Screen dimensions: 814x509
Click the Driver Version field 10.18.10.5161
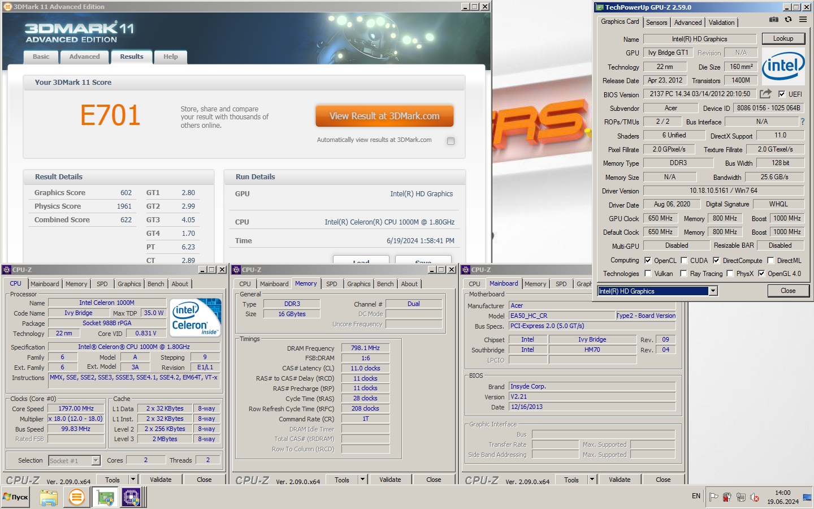(x=724, y=191)
